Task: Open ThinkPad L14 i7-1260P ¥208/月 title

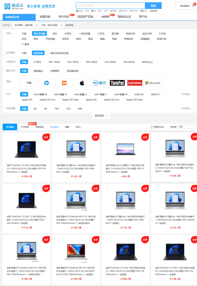Action: pos(125,271)
